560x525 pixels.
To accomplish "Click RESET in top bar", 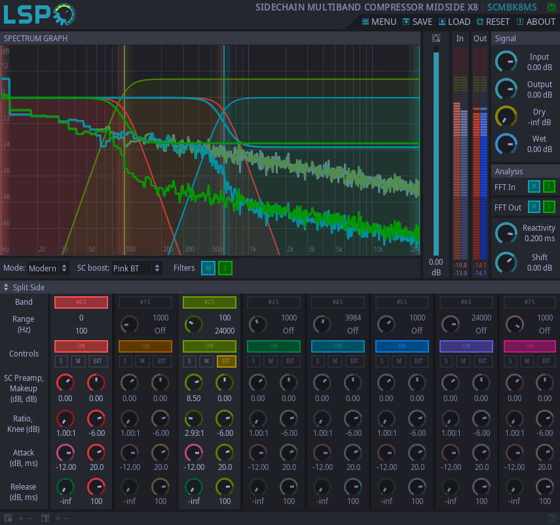I will coord(493,22).
